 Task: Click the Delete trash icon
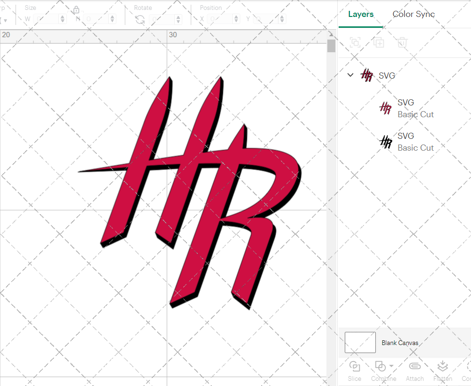pos(402,43)
